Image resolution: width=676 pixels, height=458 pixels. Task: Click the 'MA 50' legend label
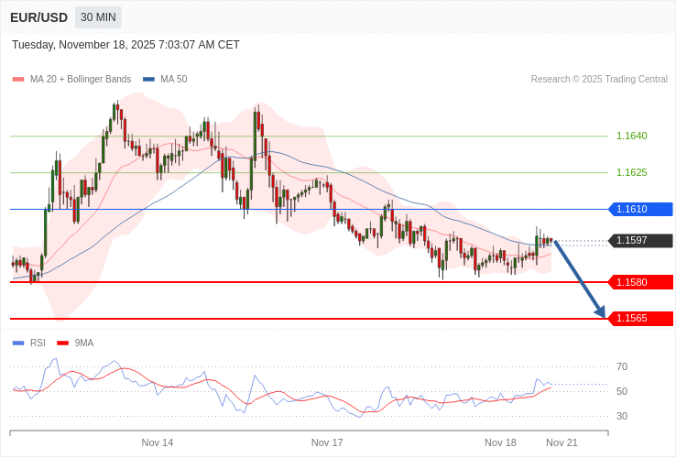coord(174,80)
